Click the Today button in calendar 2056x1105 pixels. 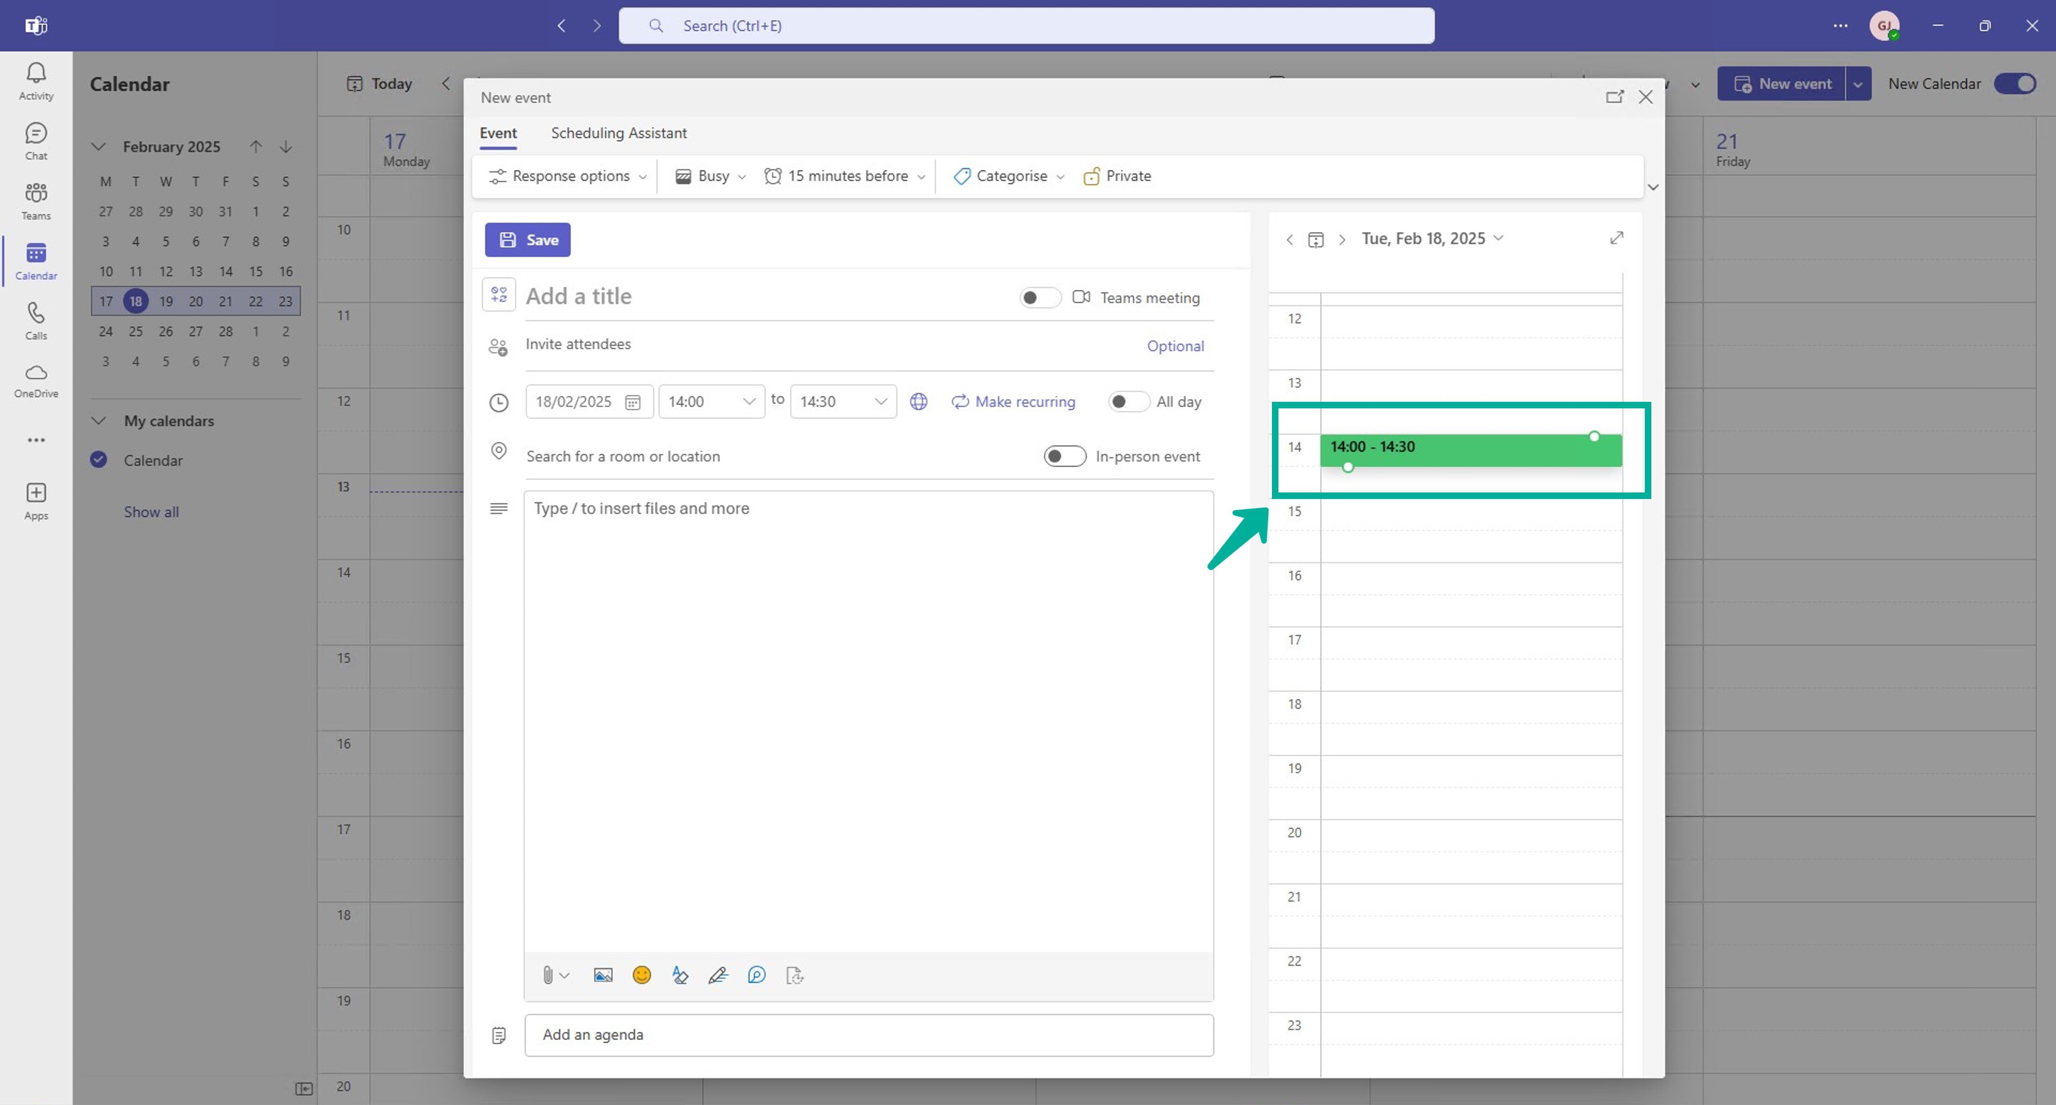pos(380,84)
